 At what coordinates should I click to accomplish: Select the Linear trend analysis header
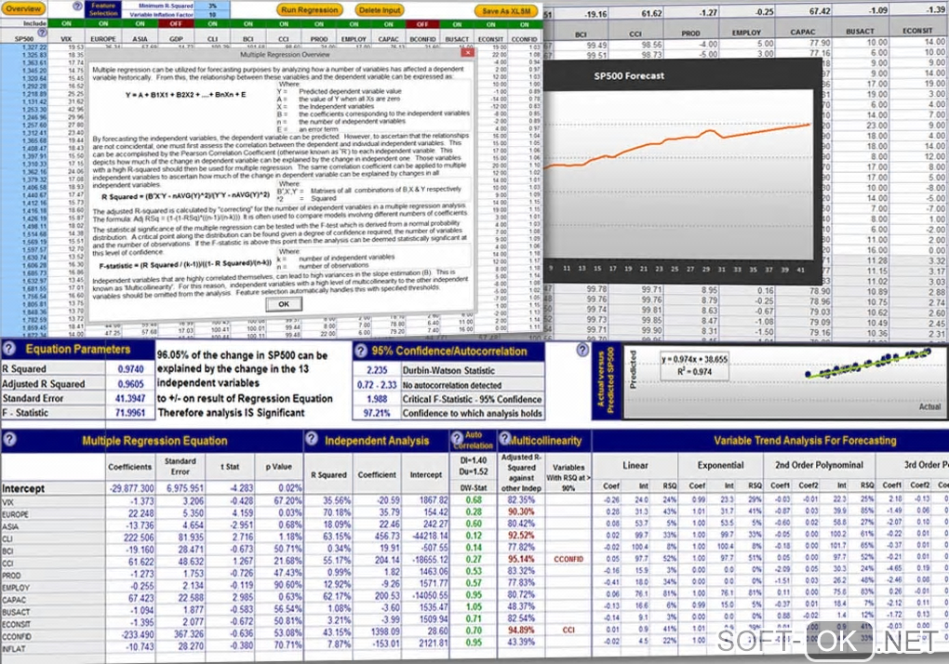[x=635, y=465]
